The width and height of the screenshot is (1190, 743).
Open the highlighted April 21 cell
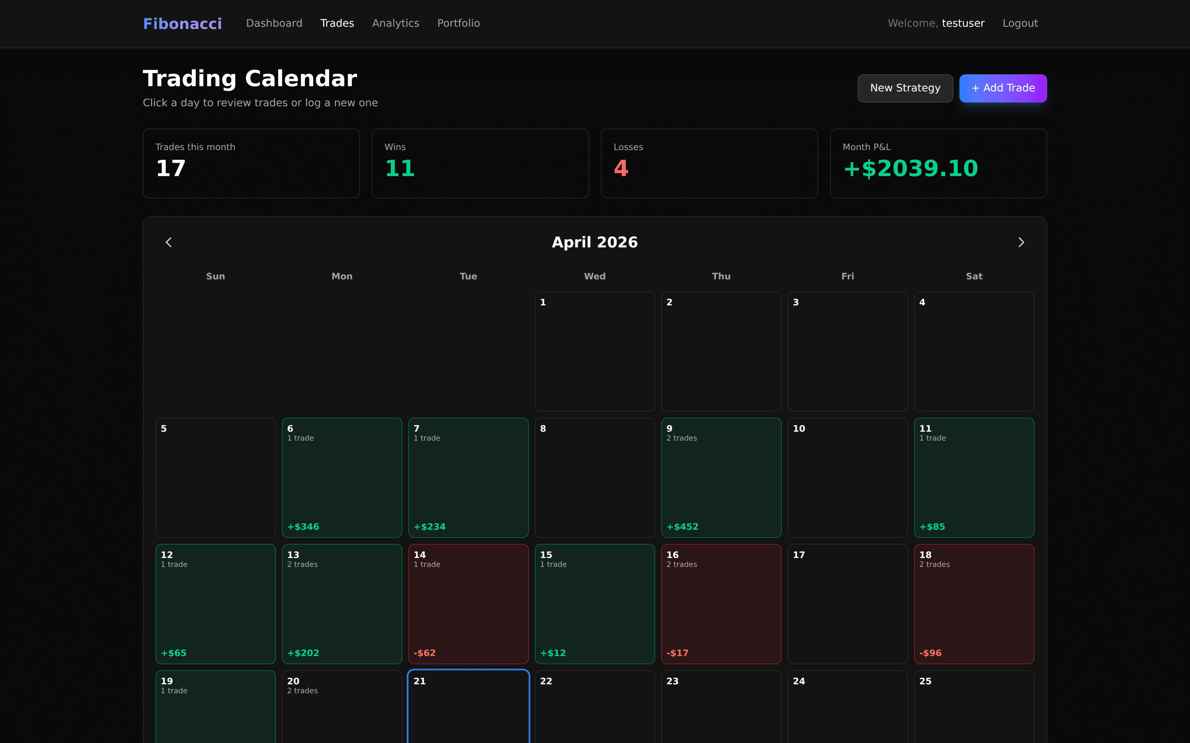point(468,707)
